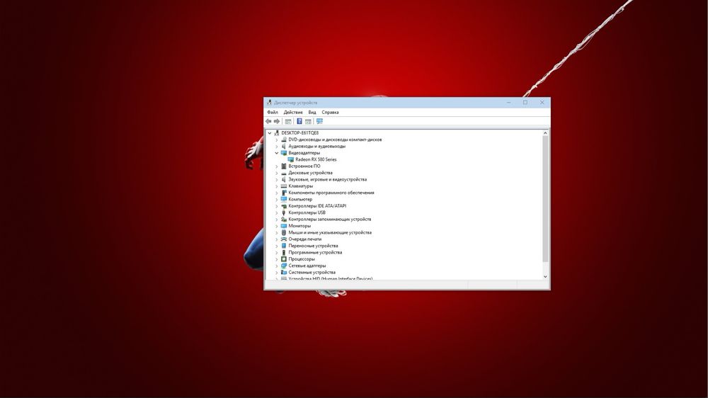This screenshot has height=398, width=708.
Task: Select the Компьютер label
Action: pos(300,199)
